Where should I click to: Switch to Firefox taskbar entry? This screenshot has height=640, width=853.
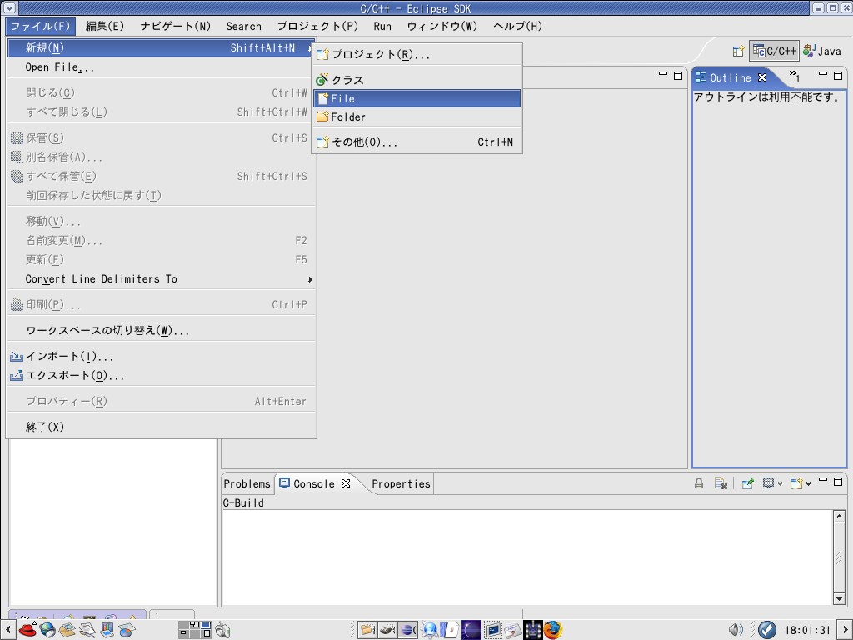(x=553, y=630)
